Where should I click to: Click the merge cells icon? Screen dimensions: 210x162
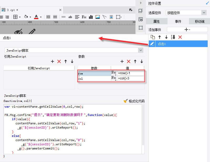pos(48,17)
